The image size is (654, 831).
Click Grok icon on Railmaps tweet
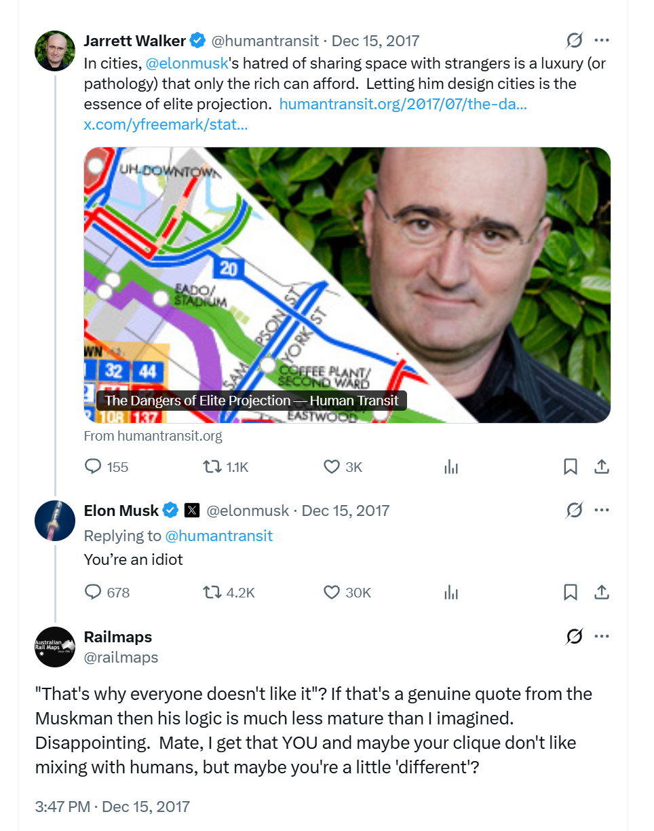[574, 636]
